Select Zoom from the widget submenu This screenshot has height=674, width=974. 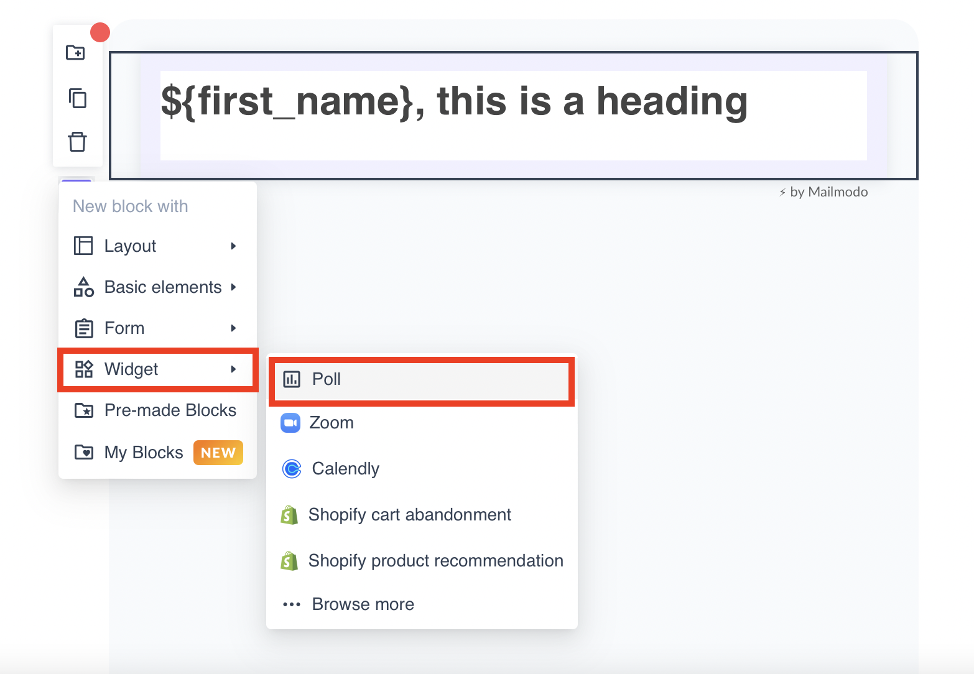[422, 423]
